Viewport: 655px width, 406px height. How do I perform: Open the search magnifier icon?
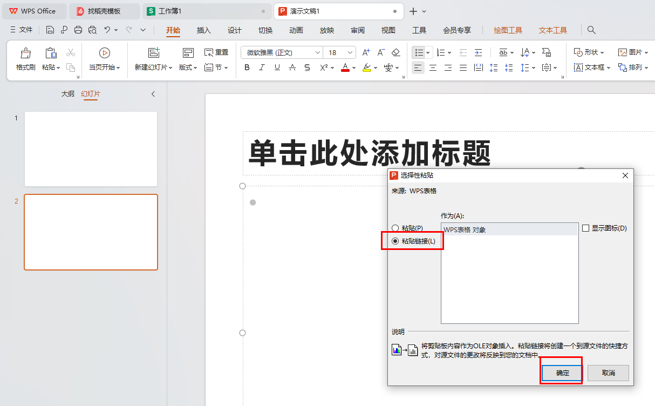pos(592,30)
